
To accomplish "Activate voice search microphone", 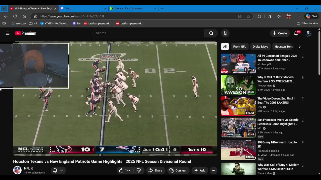I will pyautogui.click(x=225, y=33).
